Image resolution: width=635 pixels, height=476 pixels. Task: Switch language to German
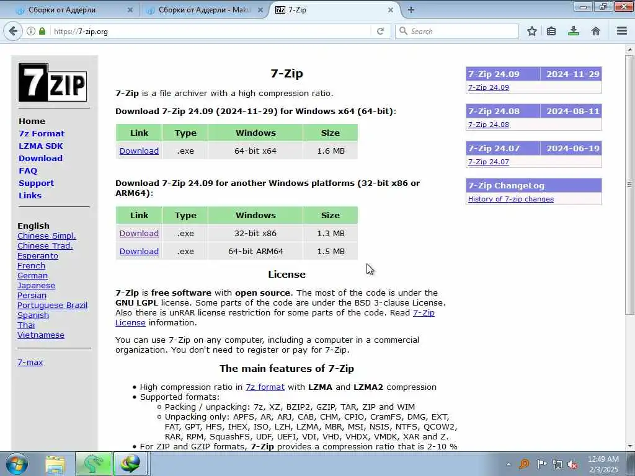[32, 276]
